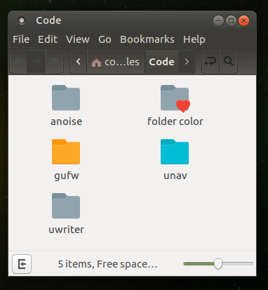Select the cyan unav folder icon
The image size is (268, 290).
click(175, 152)
